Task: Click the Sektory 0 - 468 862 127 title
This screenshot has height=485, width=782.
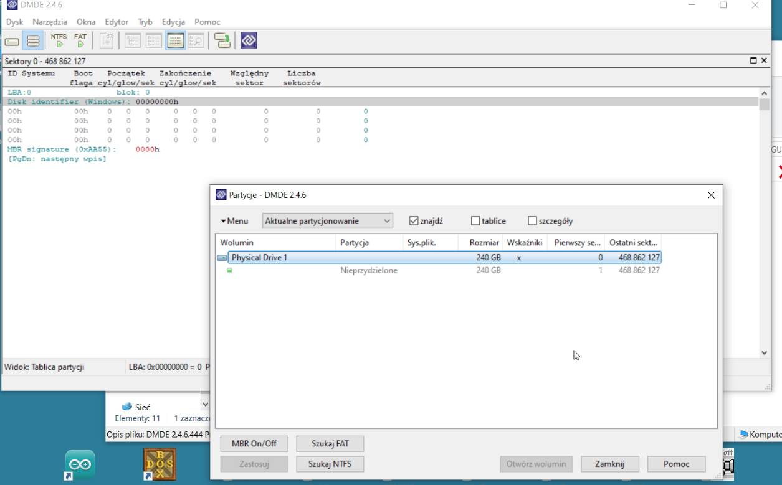Action: (x=45, y=61)
